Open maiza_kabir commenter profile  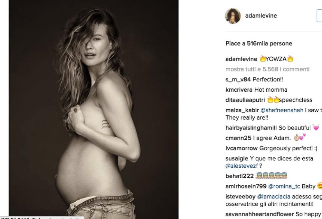pyautogui.click(x=242, y=110)
